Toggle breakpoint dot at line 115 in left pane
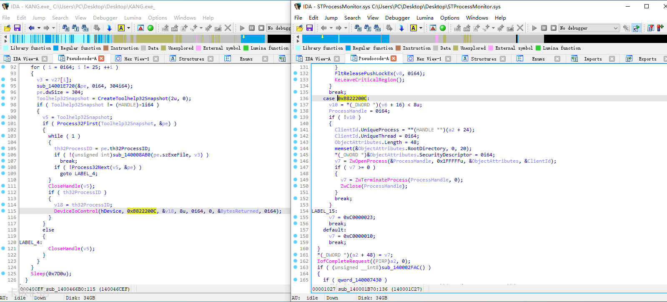The width and height of the screenshot is (667, 302). pos(3,211)
